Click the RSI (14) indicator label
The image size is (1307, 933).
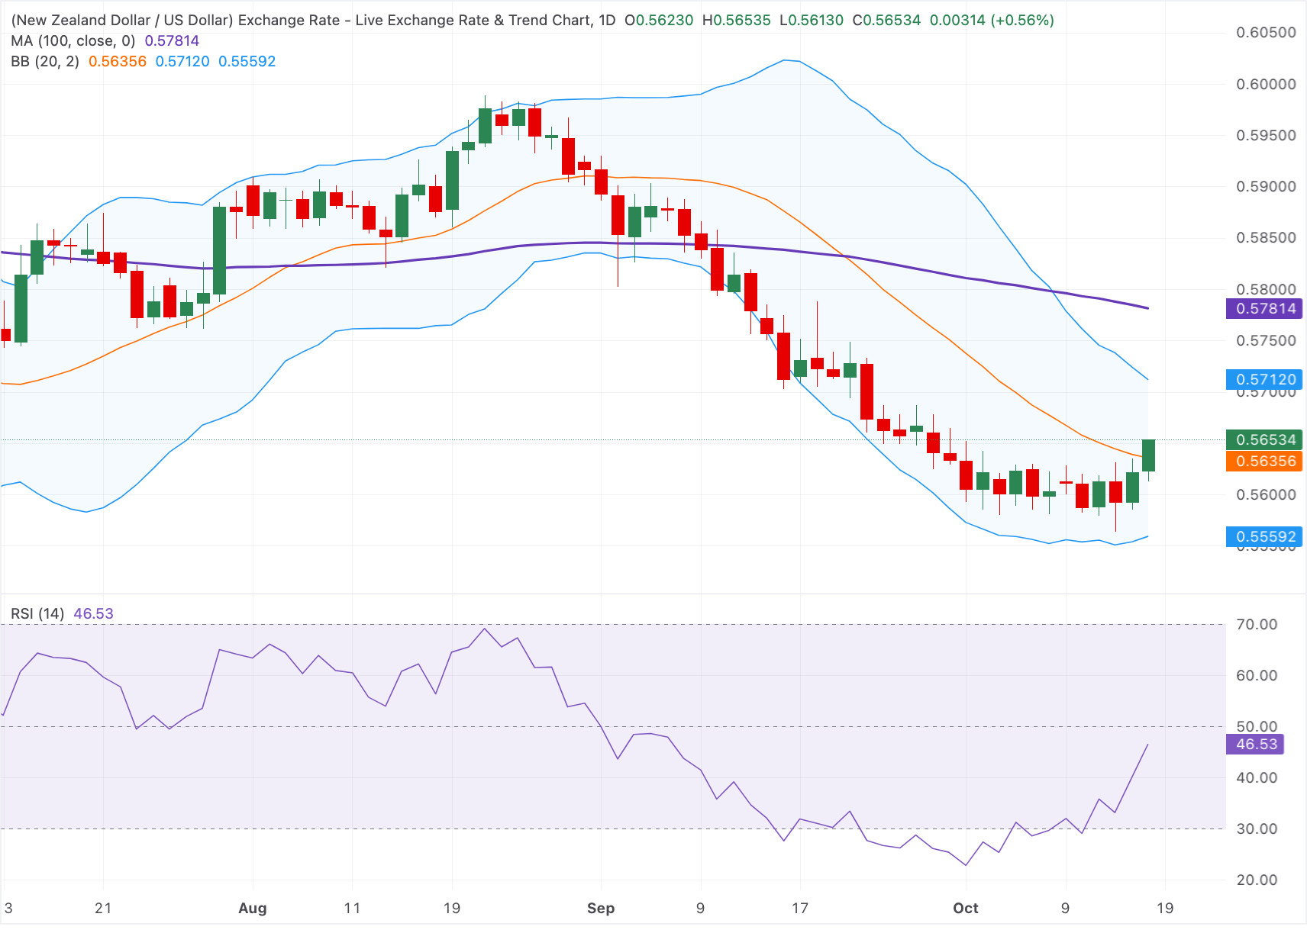pyautogui.click(x=37, y=614)
